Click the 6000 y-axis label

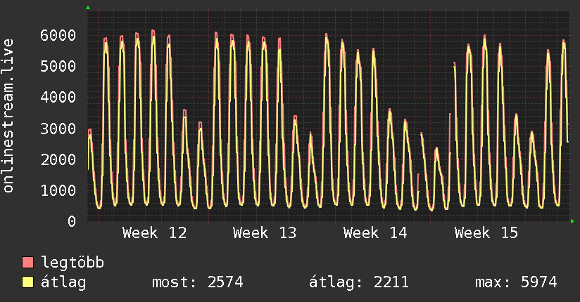click(x=58, y=35)
